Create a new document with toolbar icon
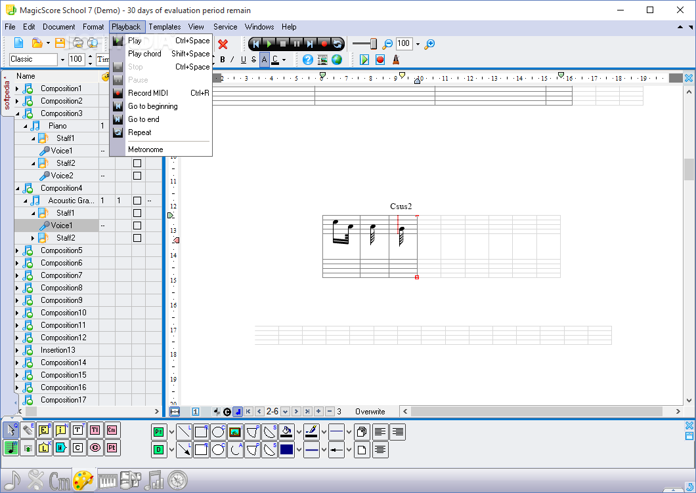Screen dimensions: 696x493 (x=18, y=43)
